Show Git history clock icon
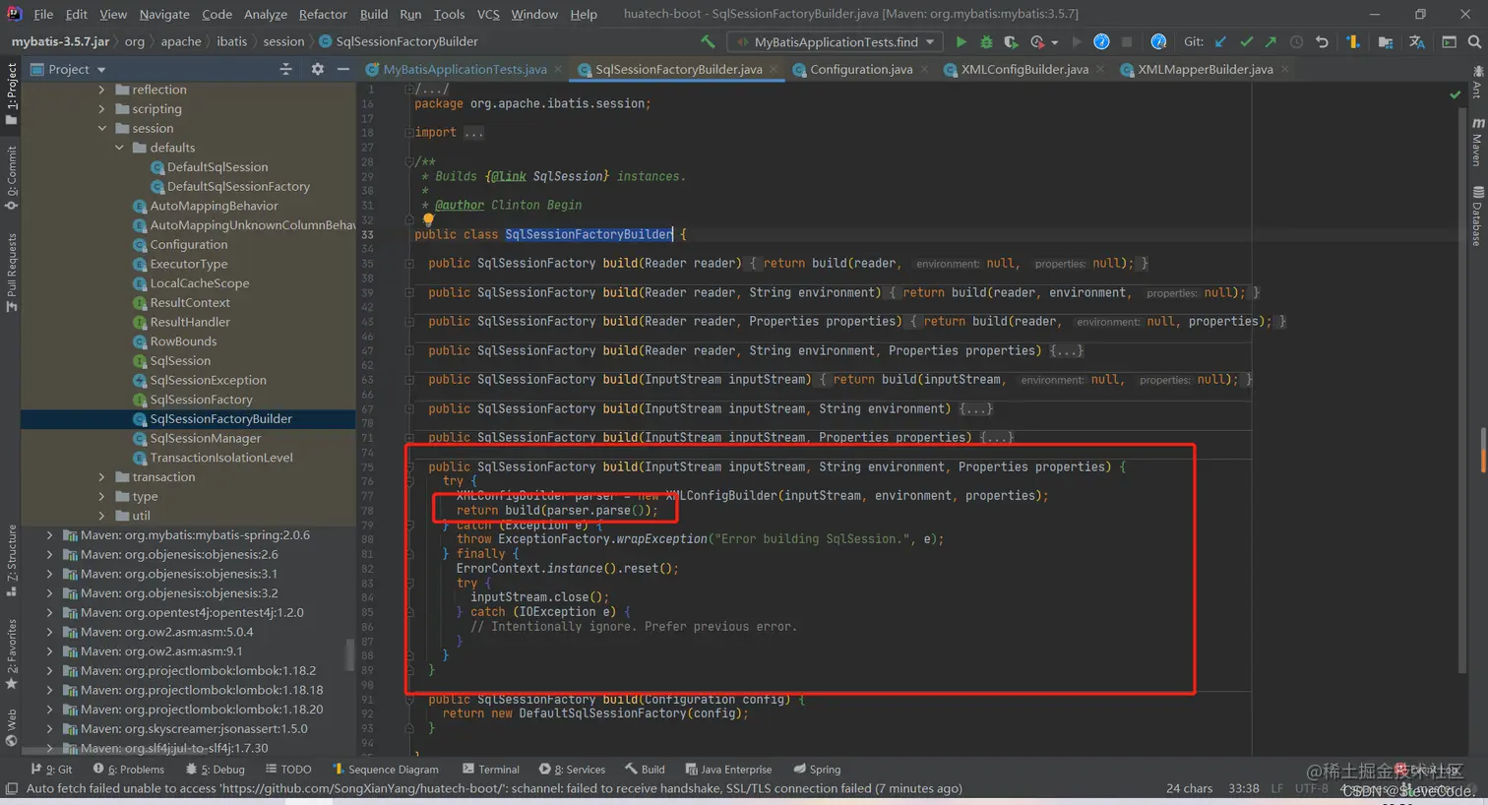The width and height of the screenshot is (1488, 805). point(1296,42)
